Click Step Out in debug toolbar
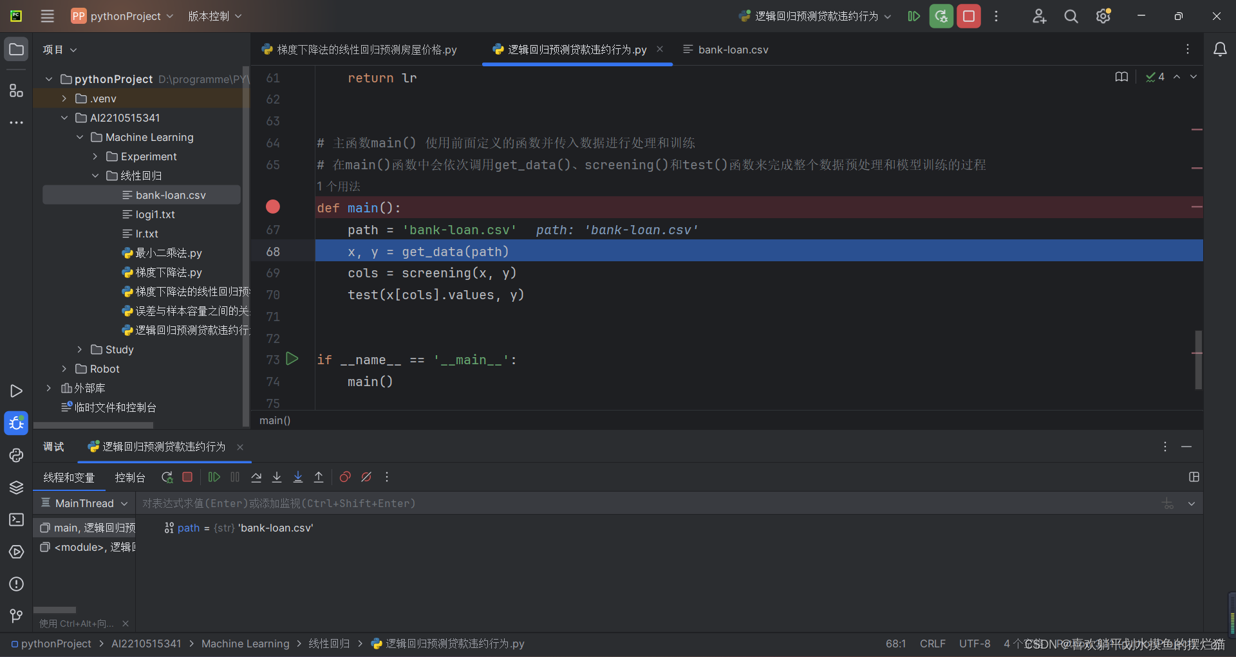The height and width of the screenshot is (657, 1236). [x=319, y=477]
